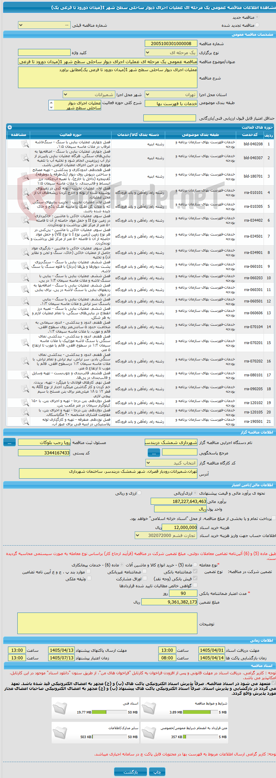Click the کلید واژه input field
Viewport: 276px width, 778px height.
(44, 52)
